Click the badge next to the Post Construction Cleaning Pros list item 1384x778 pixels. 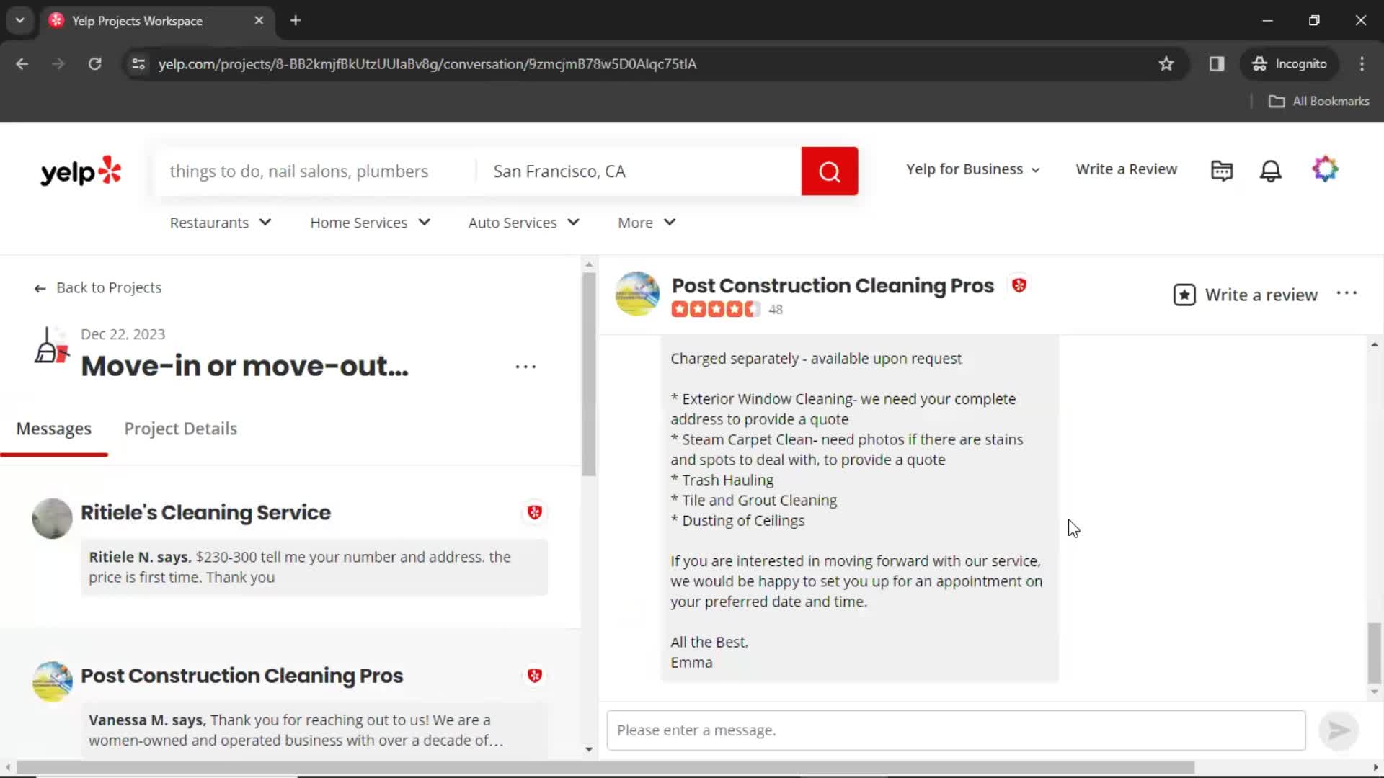(534, 676)
